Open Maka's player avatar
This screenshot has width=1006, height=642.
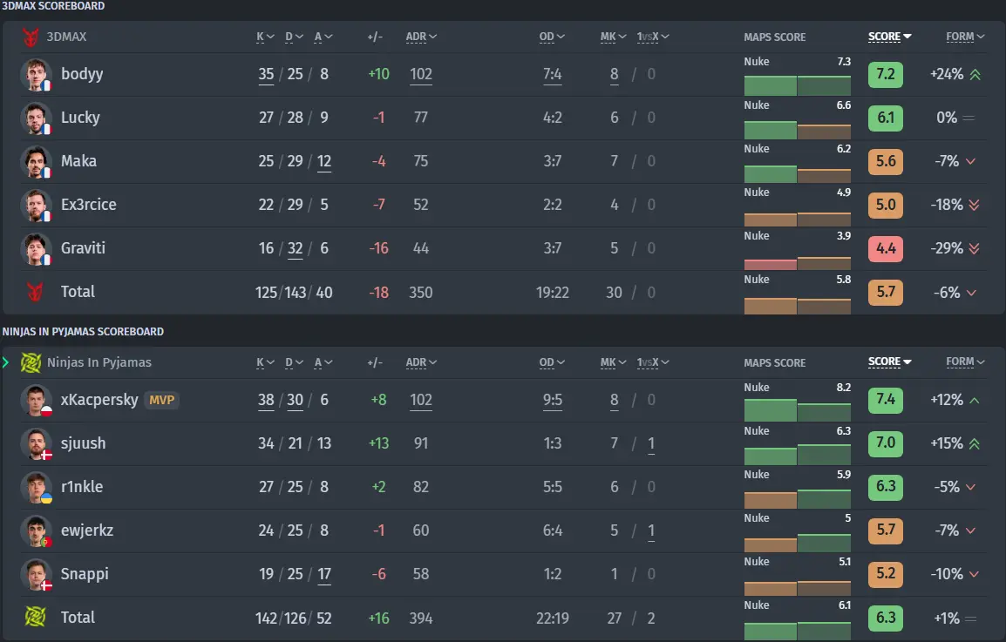[x=36, y=162]
